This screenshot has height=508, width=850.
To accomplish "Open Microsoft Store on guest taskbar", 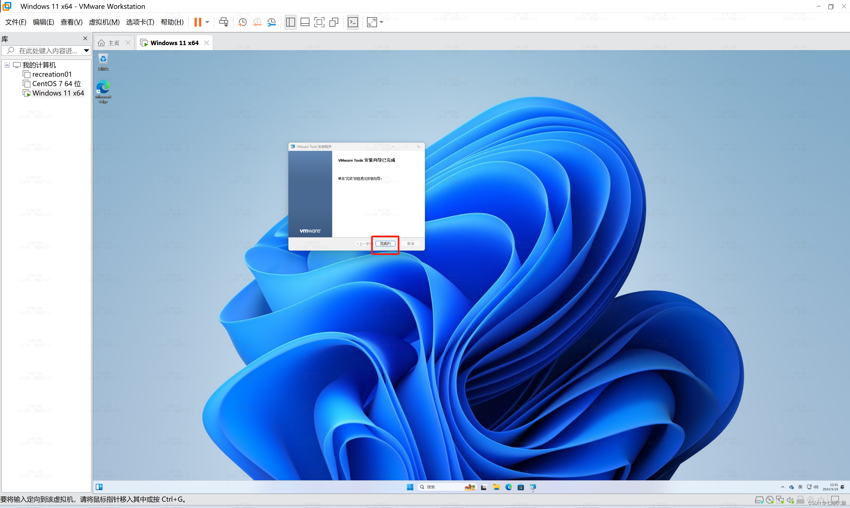I will click(x=521, y=487).
